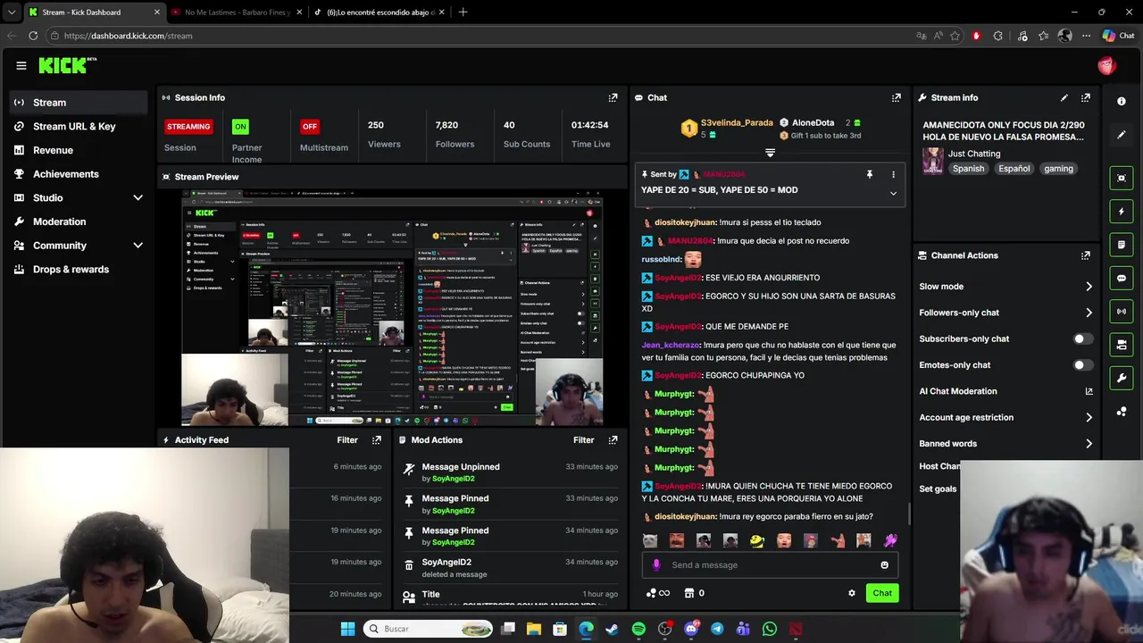Screen dimensions: 1143x643
Task: Click the Windows taskbar Buscar search box
Action: [429, 629]
